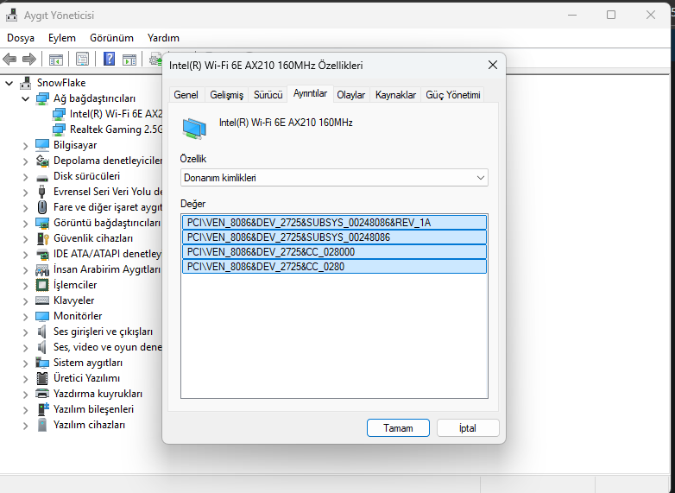Click the SnowFlake computer icon

pos(26,83)
